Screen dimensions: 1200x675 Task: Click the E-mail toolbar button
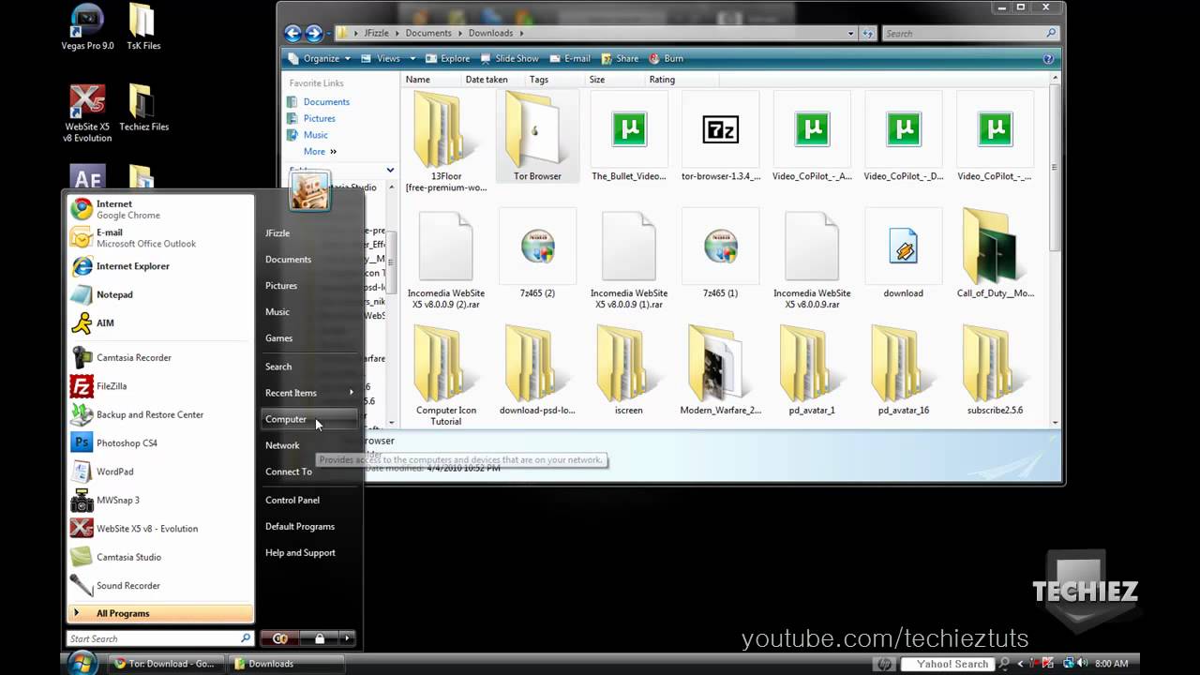[568, 58]
